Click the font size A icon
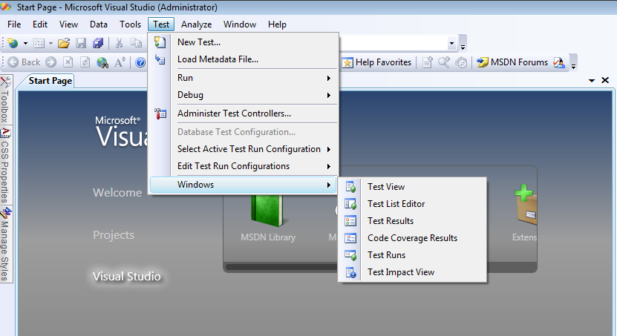The image size is (617, 336). (120, 62)
